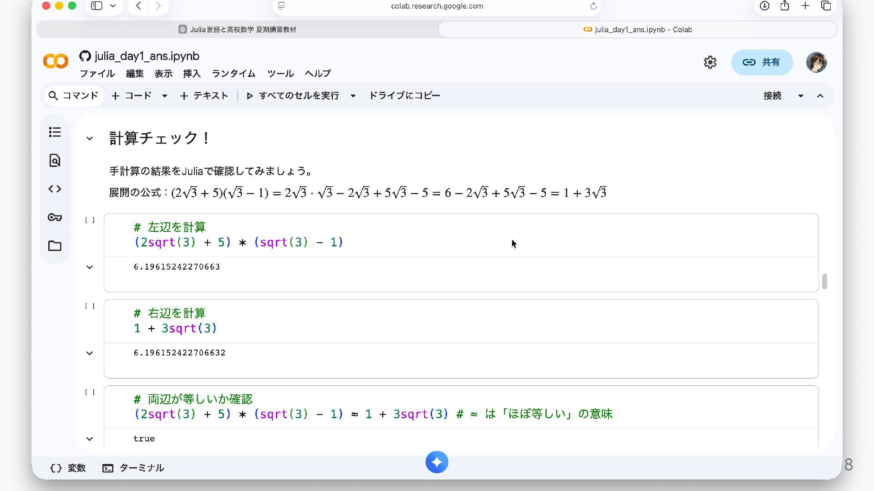The width and height of the screenshot is (874, 491).
Task: Open the code snippets sidebar icon
Action: 55,189
